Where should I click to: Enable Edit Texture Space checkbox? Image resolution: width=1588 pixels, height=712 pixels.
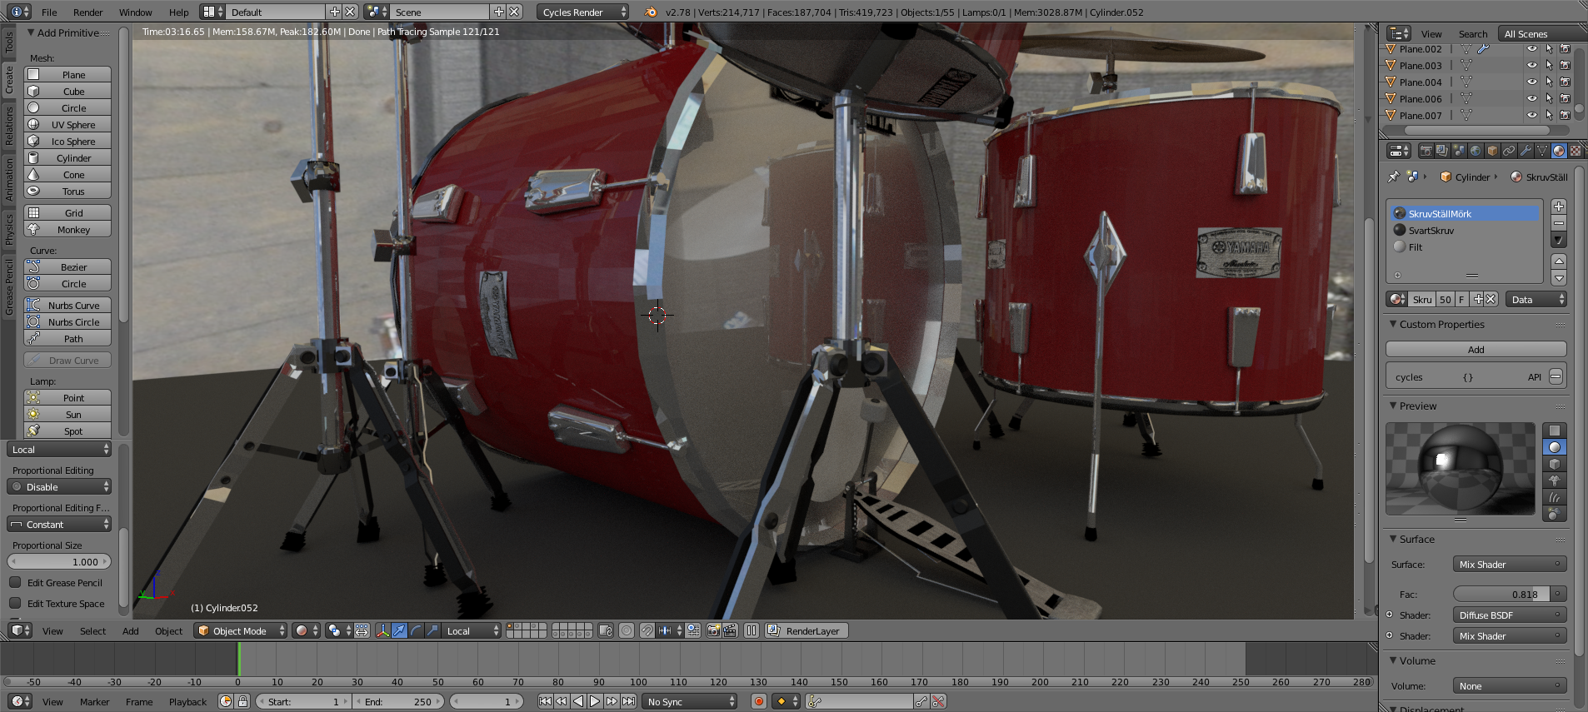point(15,603)
